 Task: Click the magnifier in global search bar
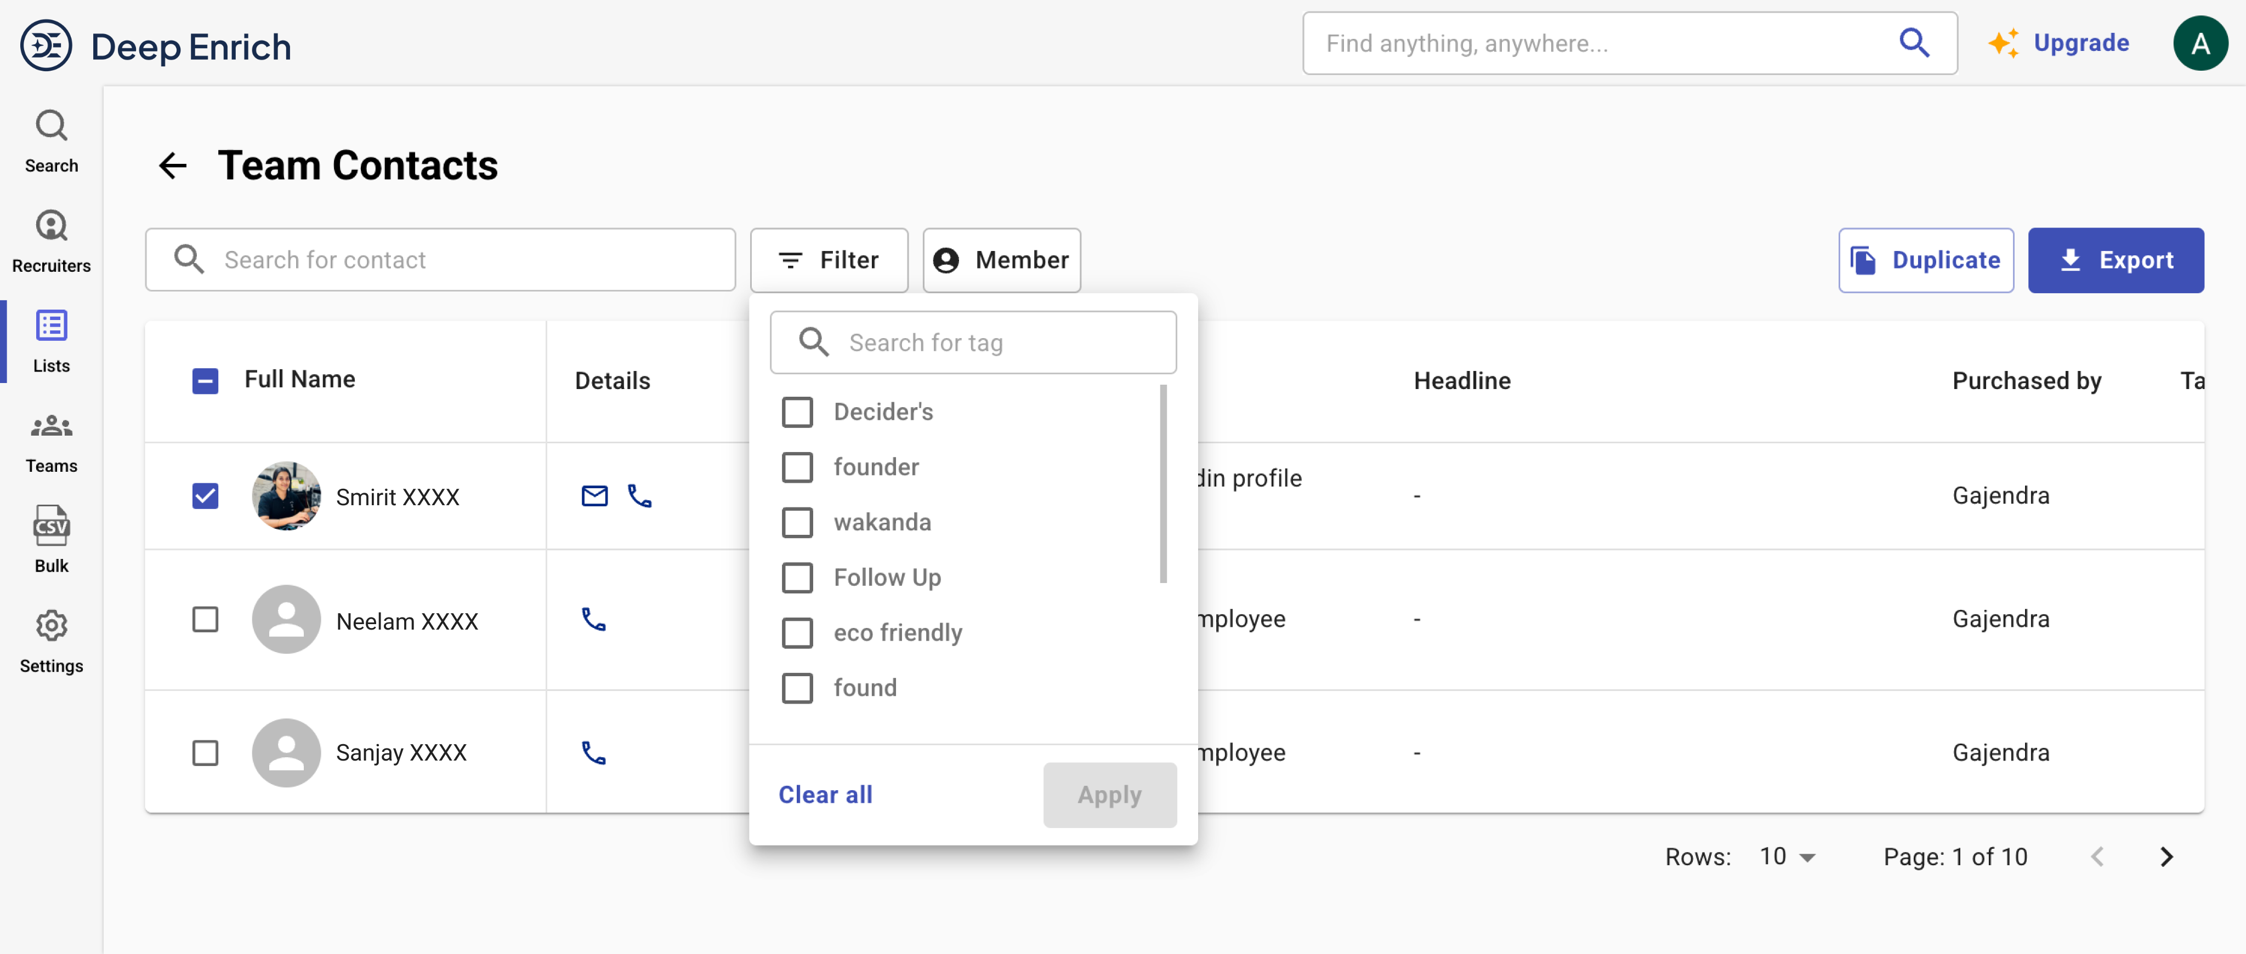tap(1914, 43)
